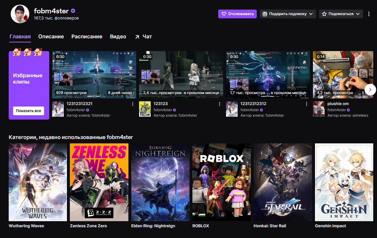The width and height of the screenshot is (377, 238).
Task: Click the Genshin Impact category name
Action: (x=330, y=226)
